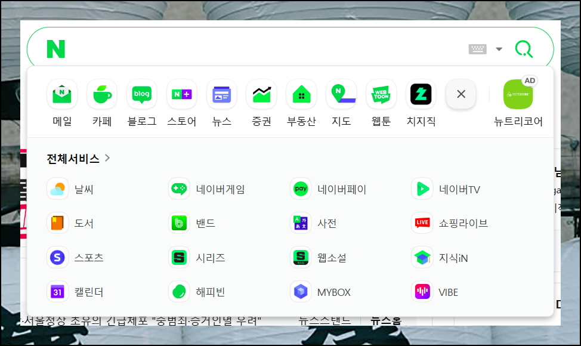Open the Web Novel (웹소설) icon

tap(301, 258)
